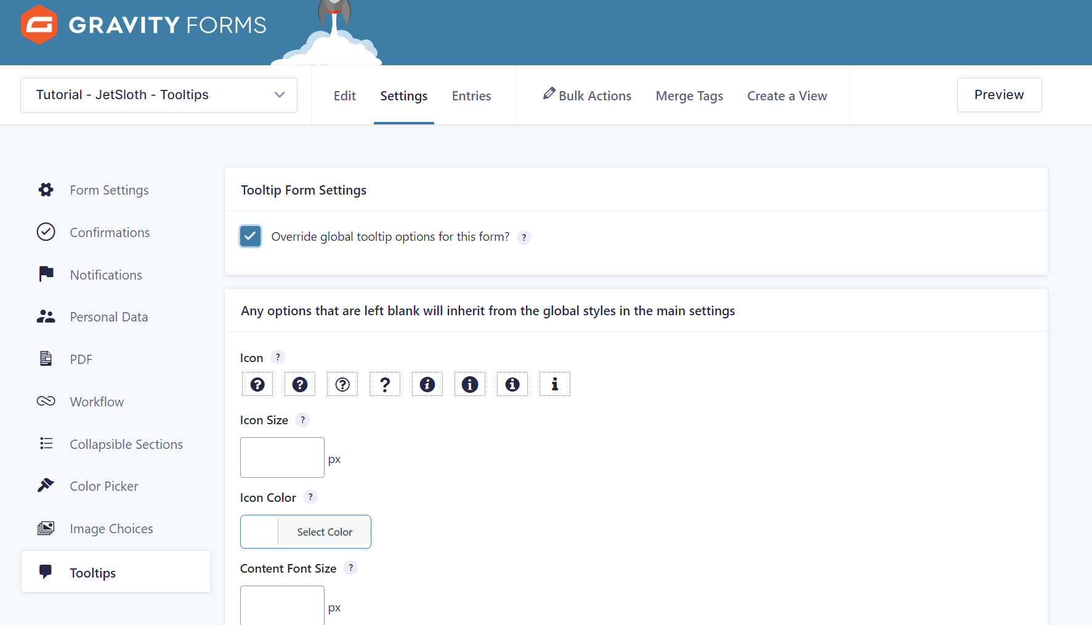Open Form Settings via the gear icon
The image size is (1092, 625).
[46, 190]
